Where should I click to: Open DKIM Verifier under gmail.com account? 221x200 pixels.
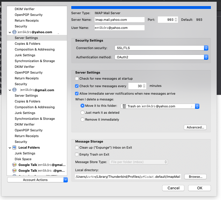point(37,124)
